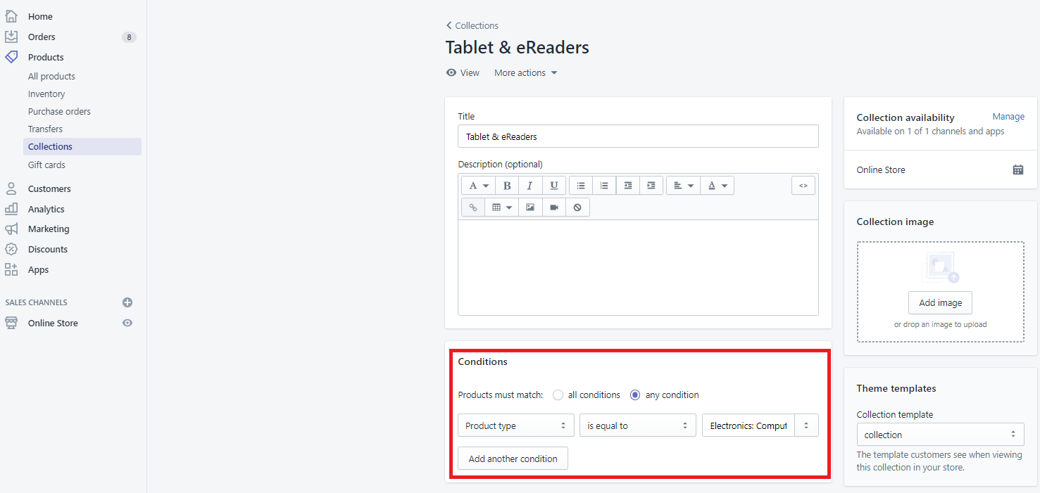
Task: Go back to Collections
Action: pyautogui.click(x=472, y=25)
